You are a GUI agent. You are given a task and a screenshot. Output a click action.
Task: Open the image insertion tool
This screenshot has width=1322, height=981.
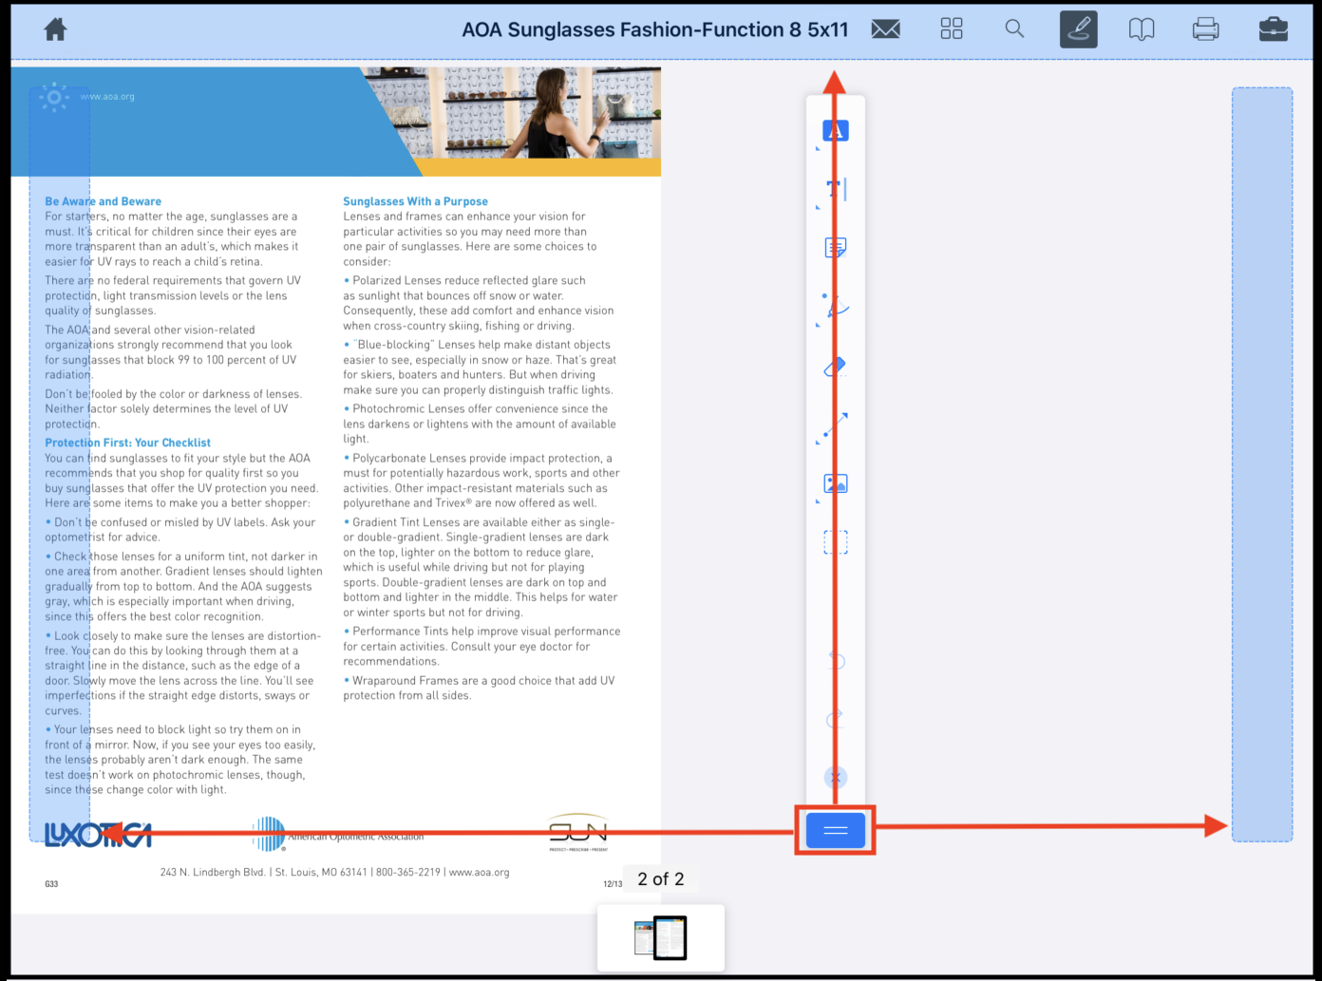point(835,483)
